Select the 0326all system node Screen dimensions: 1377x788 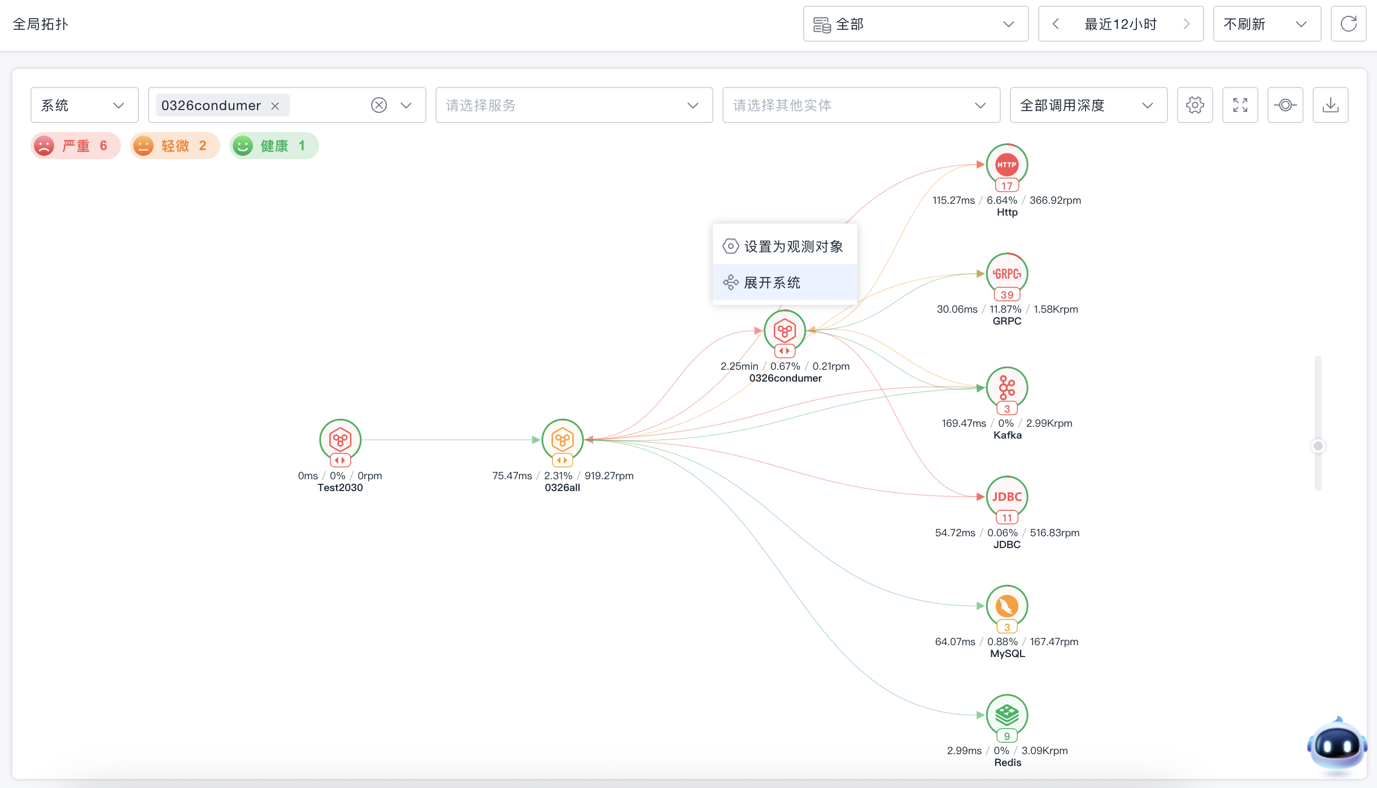pos(562,440)
